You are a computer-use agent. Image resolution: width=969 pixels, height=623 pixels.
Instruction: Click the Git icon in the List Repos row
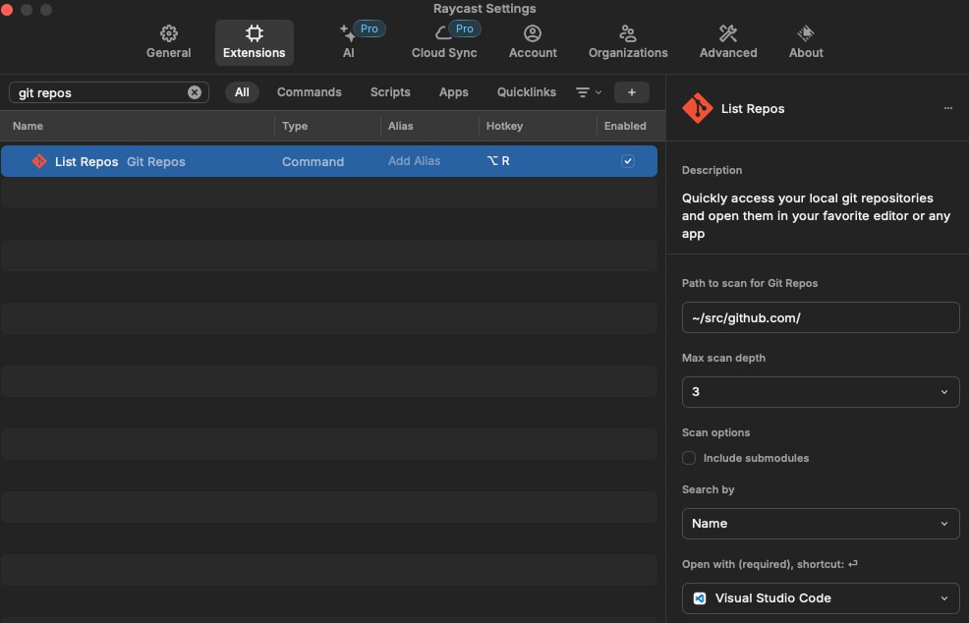point(39,161)
